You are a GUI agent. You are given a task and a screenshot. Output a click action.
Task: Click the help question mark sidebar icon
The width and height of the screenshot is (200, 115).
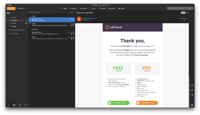[192, 95]
